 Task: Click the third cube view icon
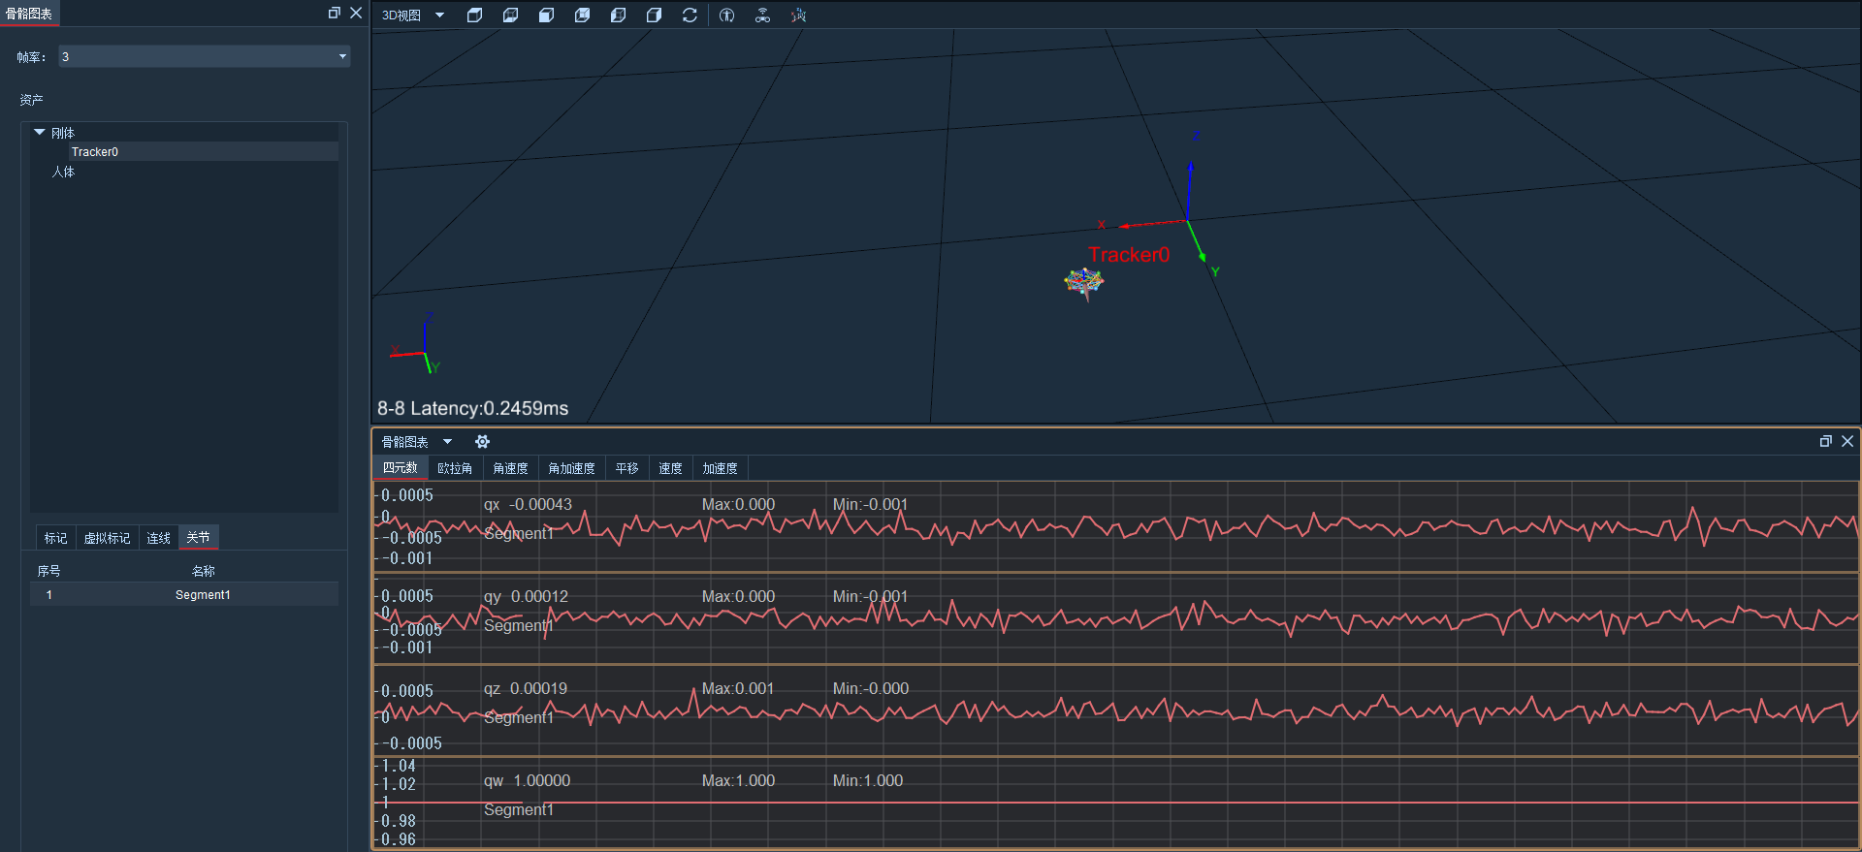(546, 16)
